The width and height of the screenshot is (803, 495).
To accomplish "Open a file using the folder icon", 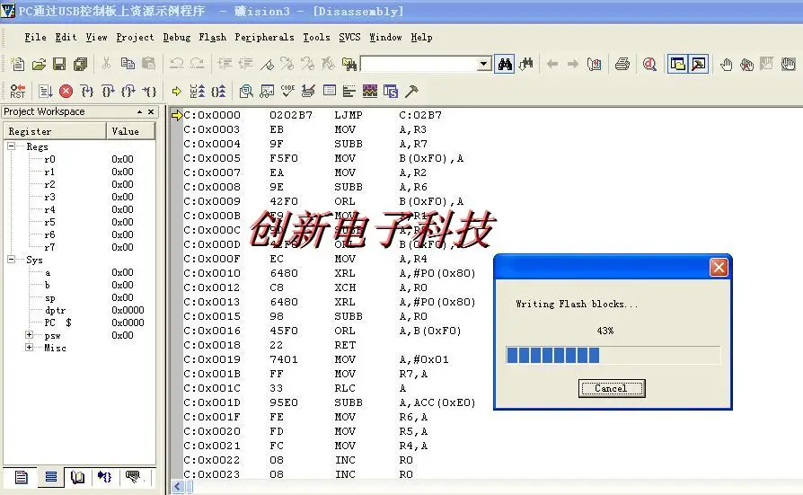I will [39, 64].
